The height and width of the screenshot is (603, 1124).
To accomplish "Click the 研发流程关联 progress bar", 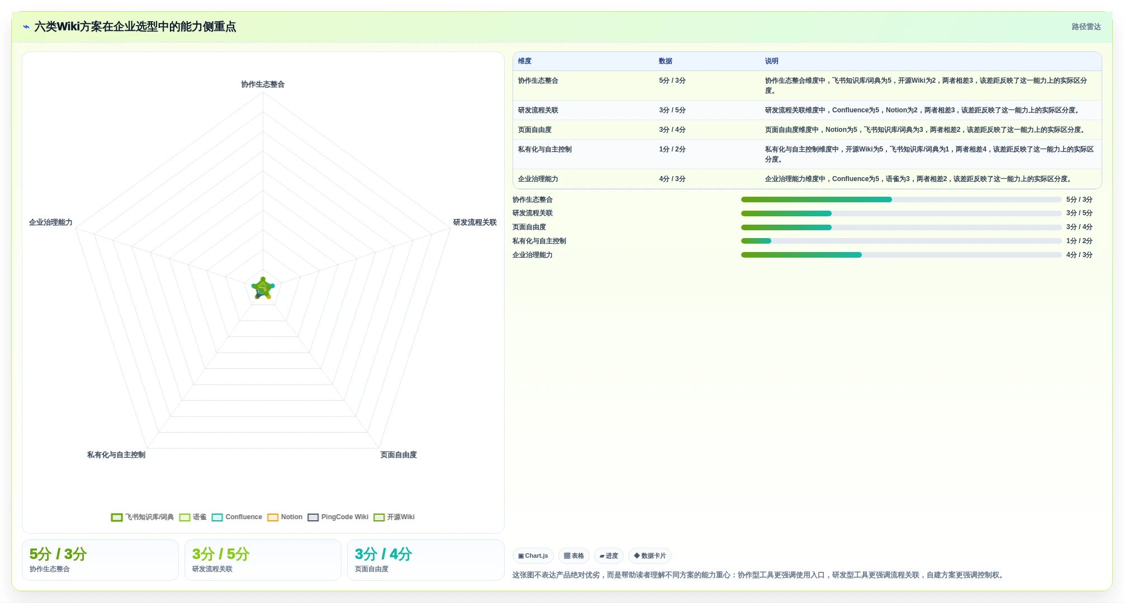I will coord(901,213).
